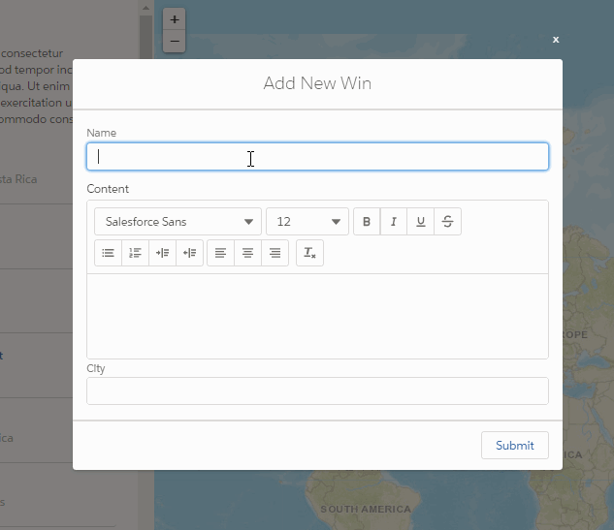This screenshot has height=530, width=614.
Task: Click into the Content text area
Action: (317, 316)
